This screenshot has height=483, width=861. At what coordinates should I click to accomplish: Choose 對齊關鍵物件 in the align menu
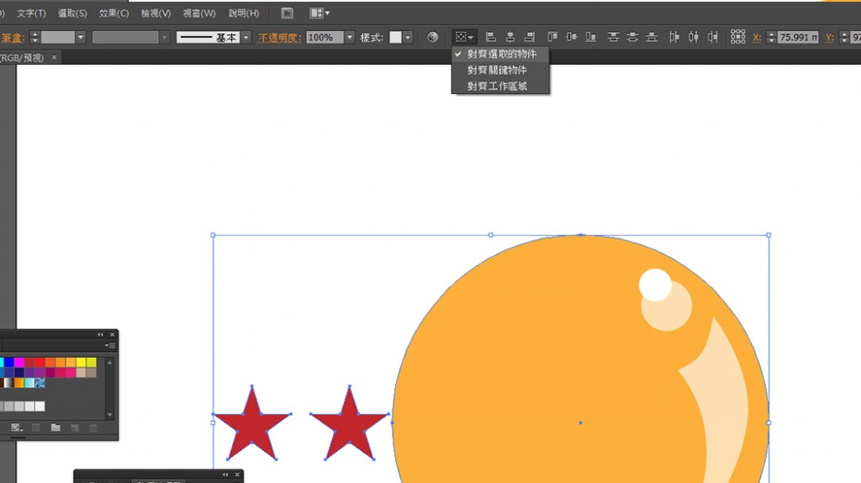tap(499, 70)
